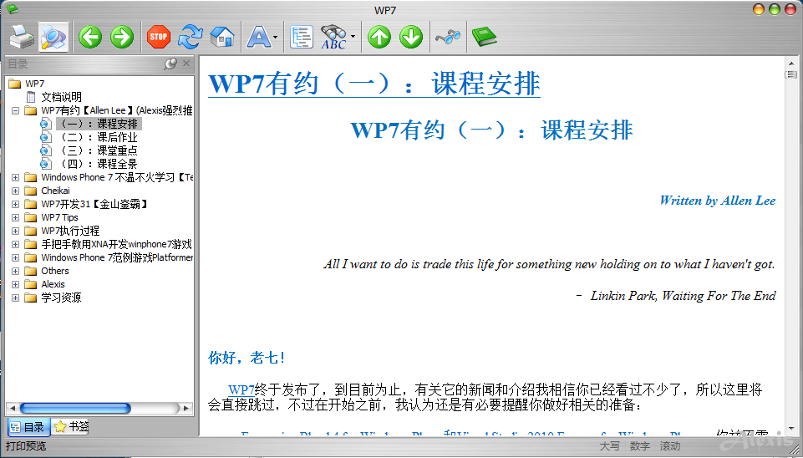Select (一)：课程安排 in the tree
803x458 pixels.
[99, 124]
